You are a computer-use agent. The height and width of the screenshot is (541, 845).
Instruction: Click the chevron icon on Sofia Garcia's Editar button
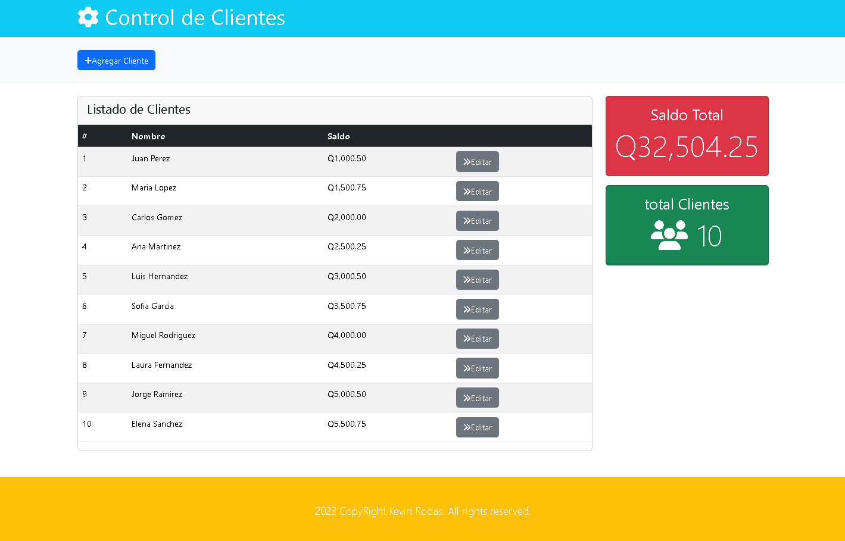coord(467,309)
